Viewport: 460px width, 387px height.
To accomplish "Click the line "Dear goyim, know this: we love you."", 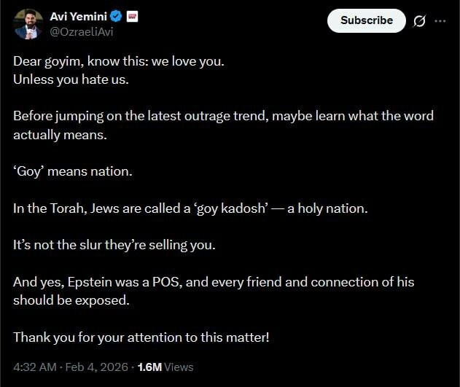I will 119,61.
